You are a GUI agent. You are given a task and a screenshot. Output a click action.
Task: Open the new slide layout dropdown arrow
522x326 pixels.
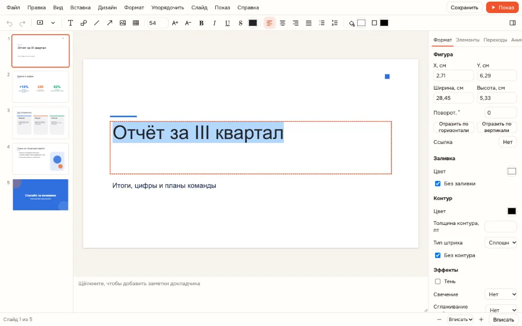[53, 23]
